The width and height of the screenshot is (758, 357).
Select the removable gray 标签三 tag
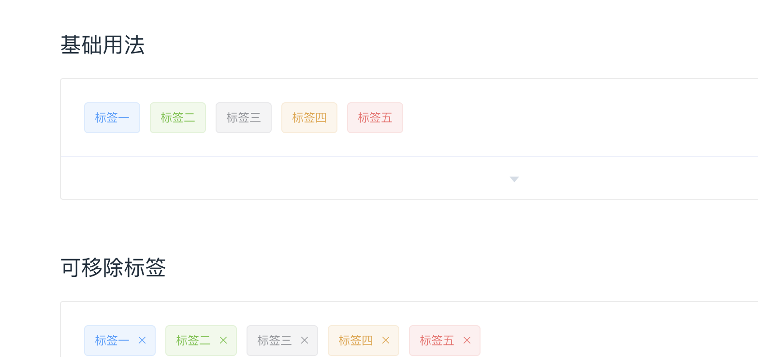275,340
